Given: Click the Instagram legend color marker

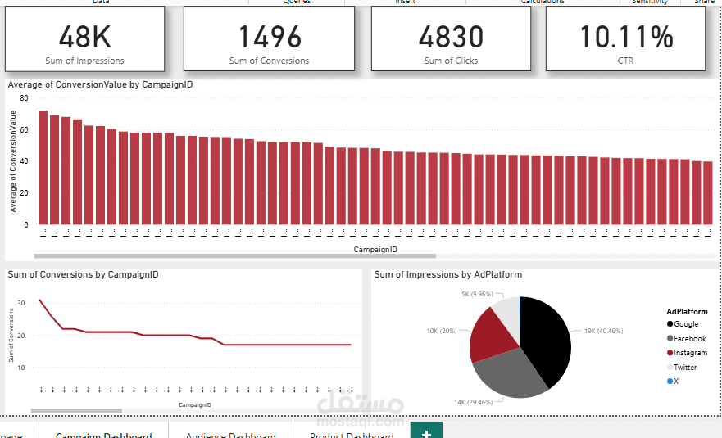Looking at the screenshot, I should pos(670,352).
